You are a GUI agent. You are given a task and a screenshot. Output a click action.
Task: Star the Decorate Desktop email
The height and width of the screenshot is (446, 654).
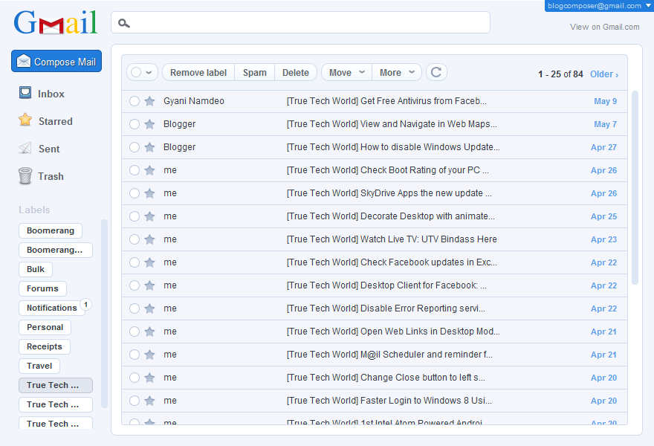point(149,216)
